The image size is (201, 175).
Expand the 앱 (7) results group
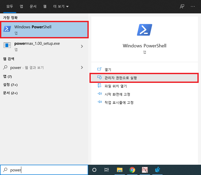click(x=7, y=77)
